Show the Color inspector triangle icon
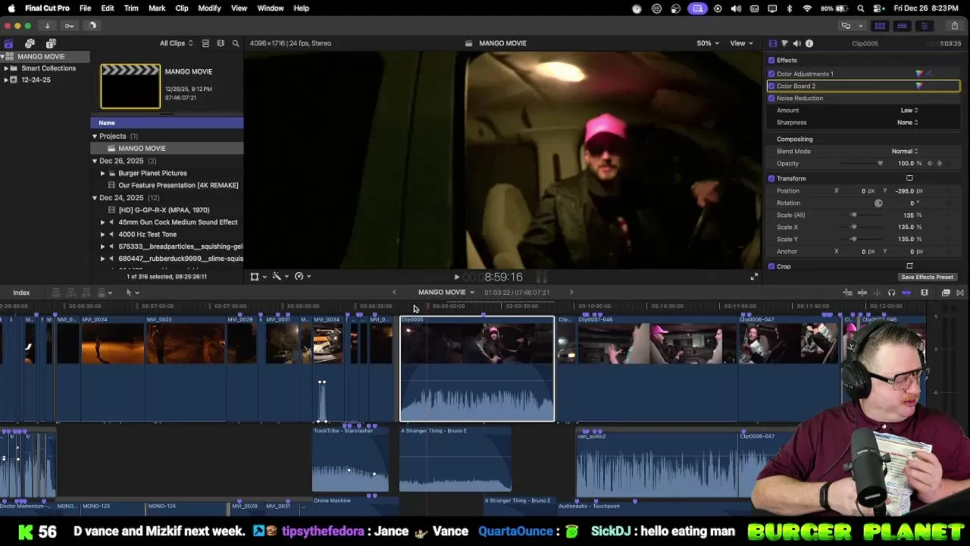 point(784,43)
